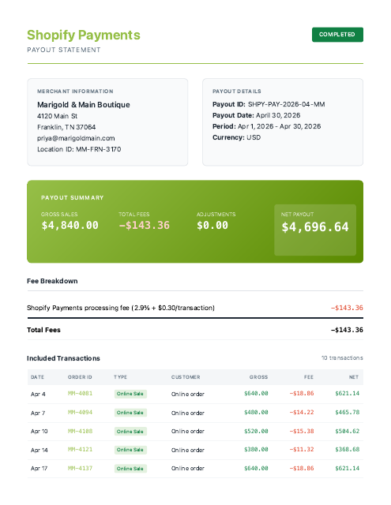The image size is (391, 505).
Task: Click the CUSTOMER column header
Action: [186, 377]
